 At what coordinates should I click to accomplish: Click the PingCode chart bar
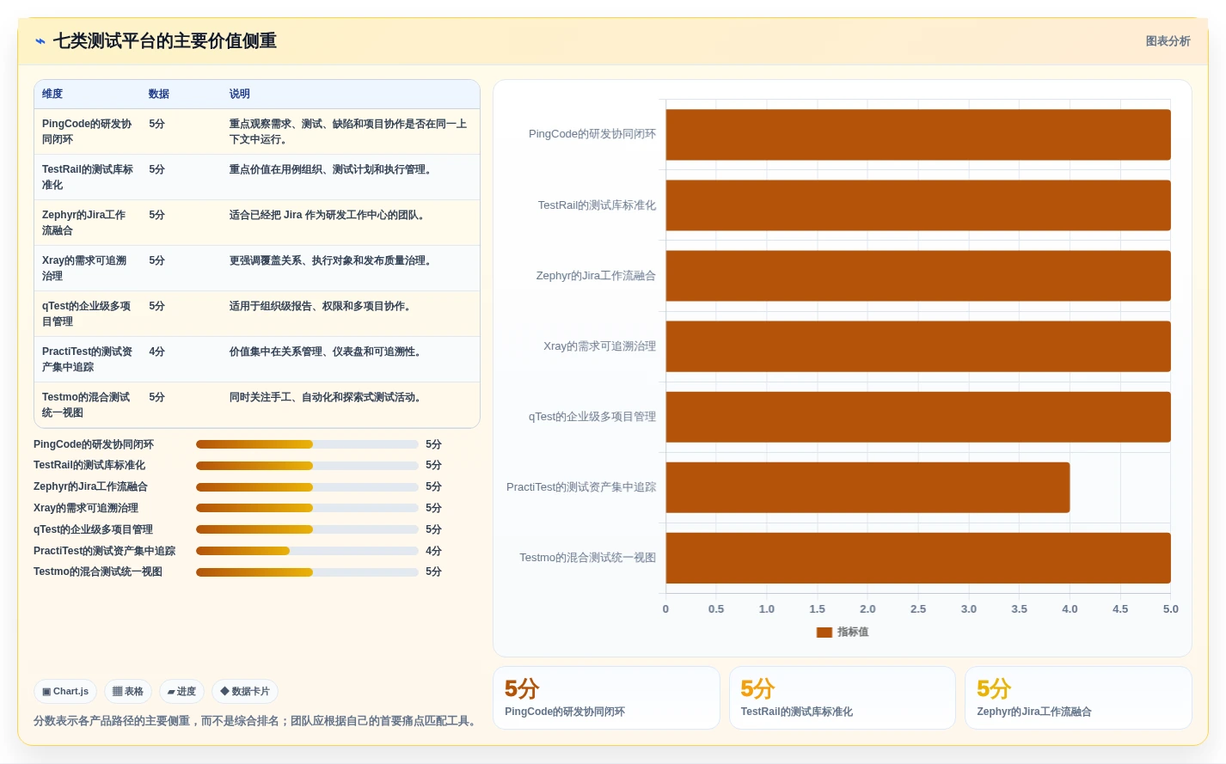pos(918,135)
